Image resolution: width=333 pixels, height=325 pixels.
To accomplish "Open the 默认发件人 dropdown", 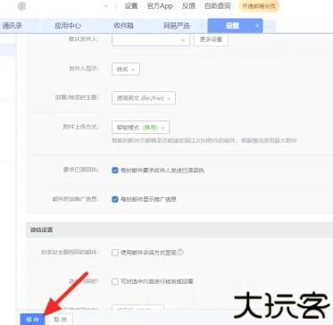I will pos(151,40).
